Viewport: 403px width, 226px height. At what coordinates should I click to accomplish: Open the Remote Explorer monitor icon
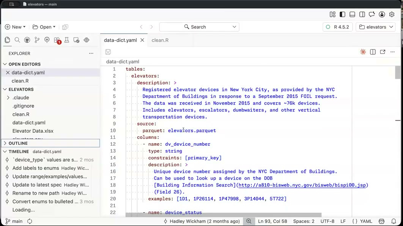76,40
